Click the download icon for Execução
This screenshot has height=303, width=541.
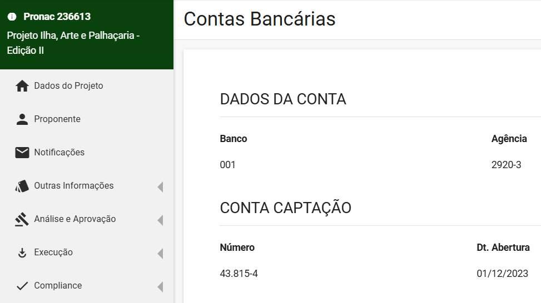click(22, 252)
